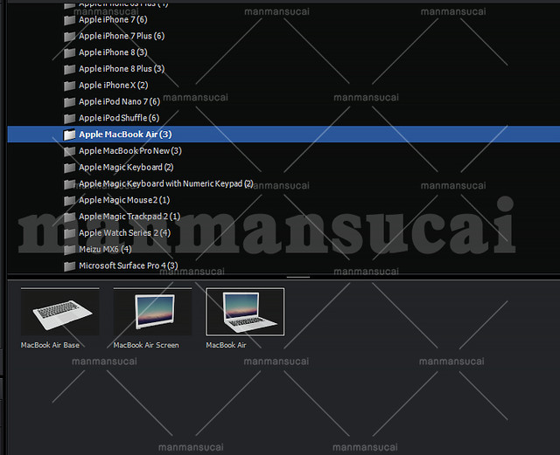Click folder icon beside Microsoft Surface Pro 4
Viewport: 560px width, 455px height.
pos(70,265)
